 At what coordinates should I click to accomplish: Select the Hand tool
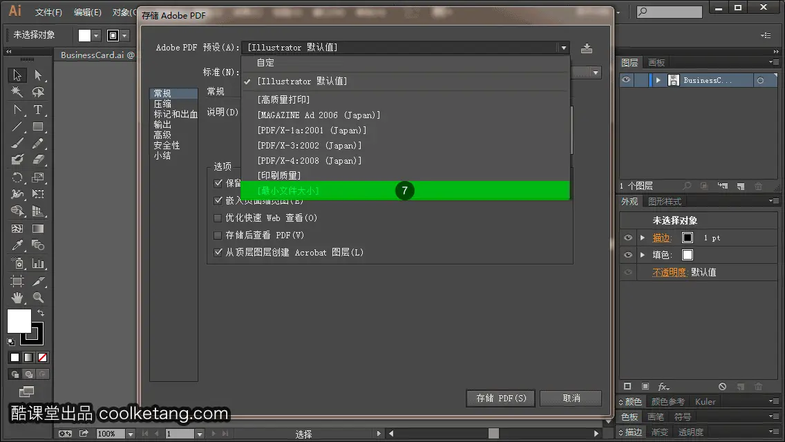17,298
